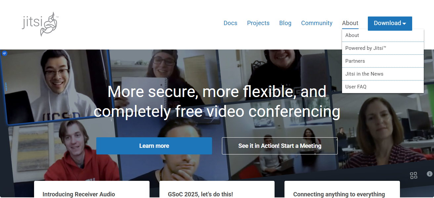
Task: Click See it in Action! Start a Meeting
Action: 280,146
